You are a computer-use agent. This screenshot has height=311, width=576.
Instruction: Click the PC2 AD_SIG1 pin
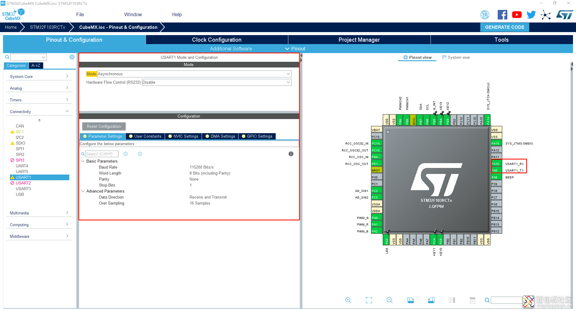click(x=376, y=191)
